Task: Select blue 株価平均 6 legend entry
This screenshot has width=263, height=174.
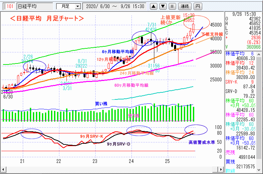Action: (x=243, y=56)
